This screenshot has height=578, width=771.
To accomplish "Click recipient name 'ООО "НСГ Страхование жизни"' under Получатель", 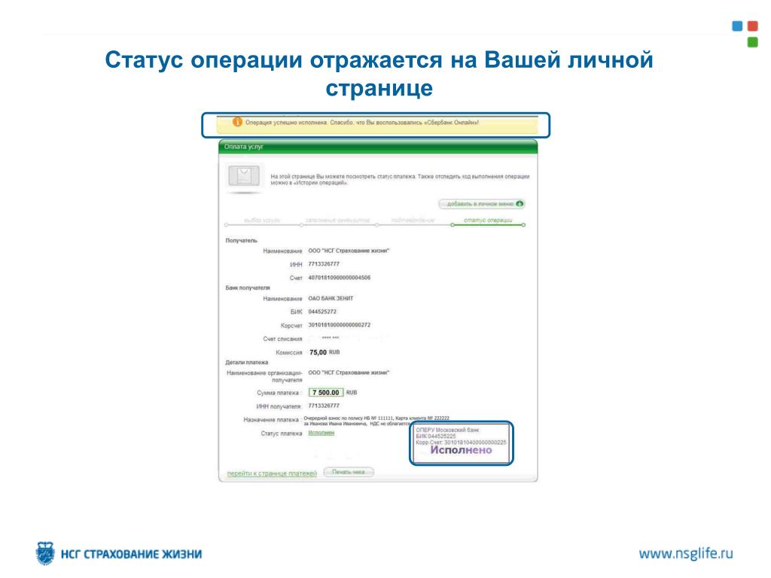I will click(349, 251).
